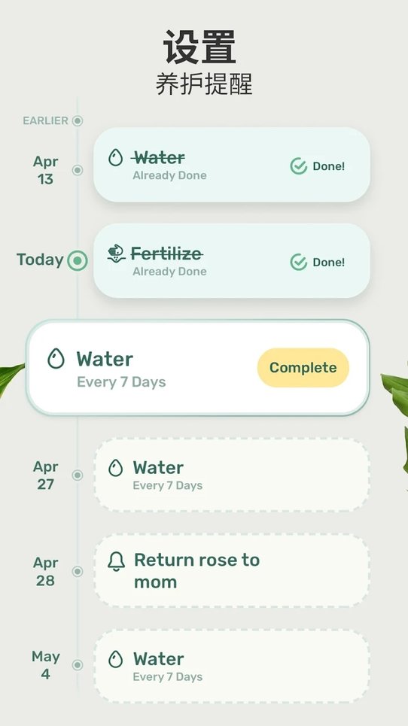Open the Apr 27 Water reminder card
Viewport: 408px width, 726px height.
[232, 475]
